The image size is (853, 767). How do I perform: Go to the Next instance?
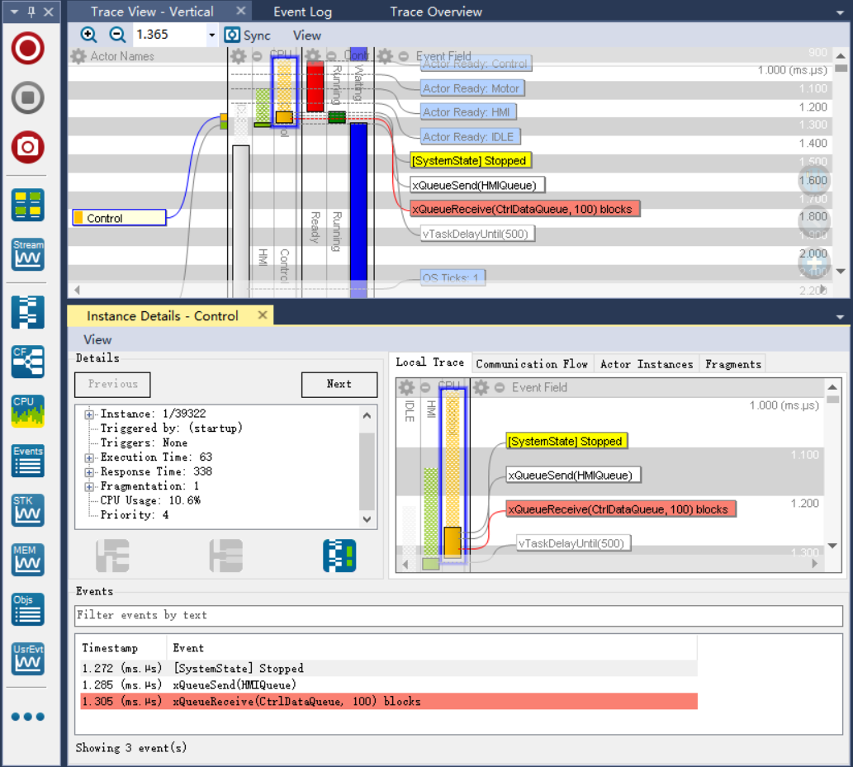click(339, 384)
